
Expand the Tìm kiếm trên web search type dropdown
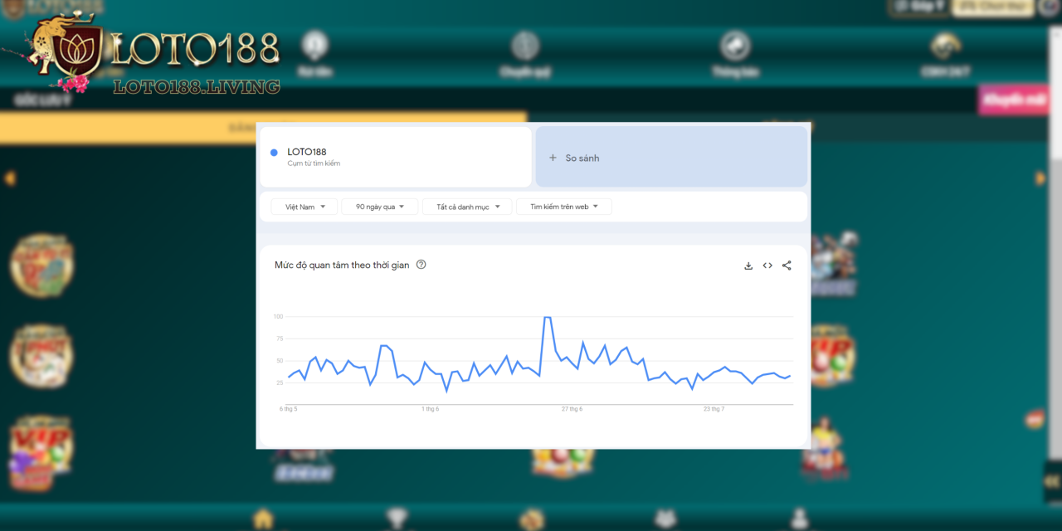pos(563,207)
